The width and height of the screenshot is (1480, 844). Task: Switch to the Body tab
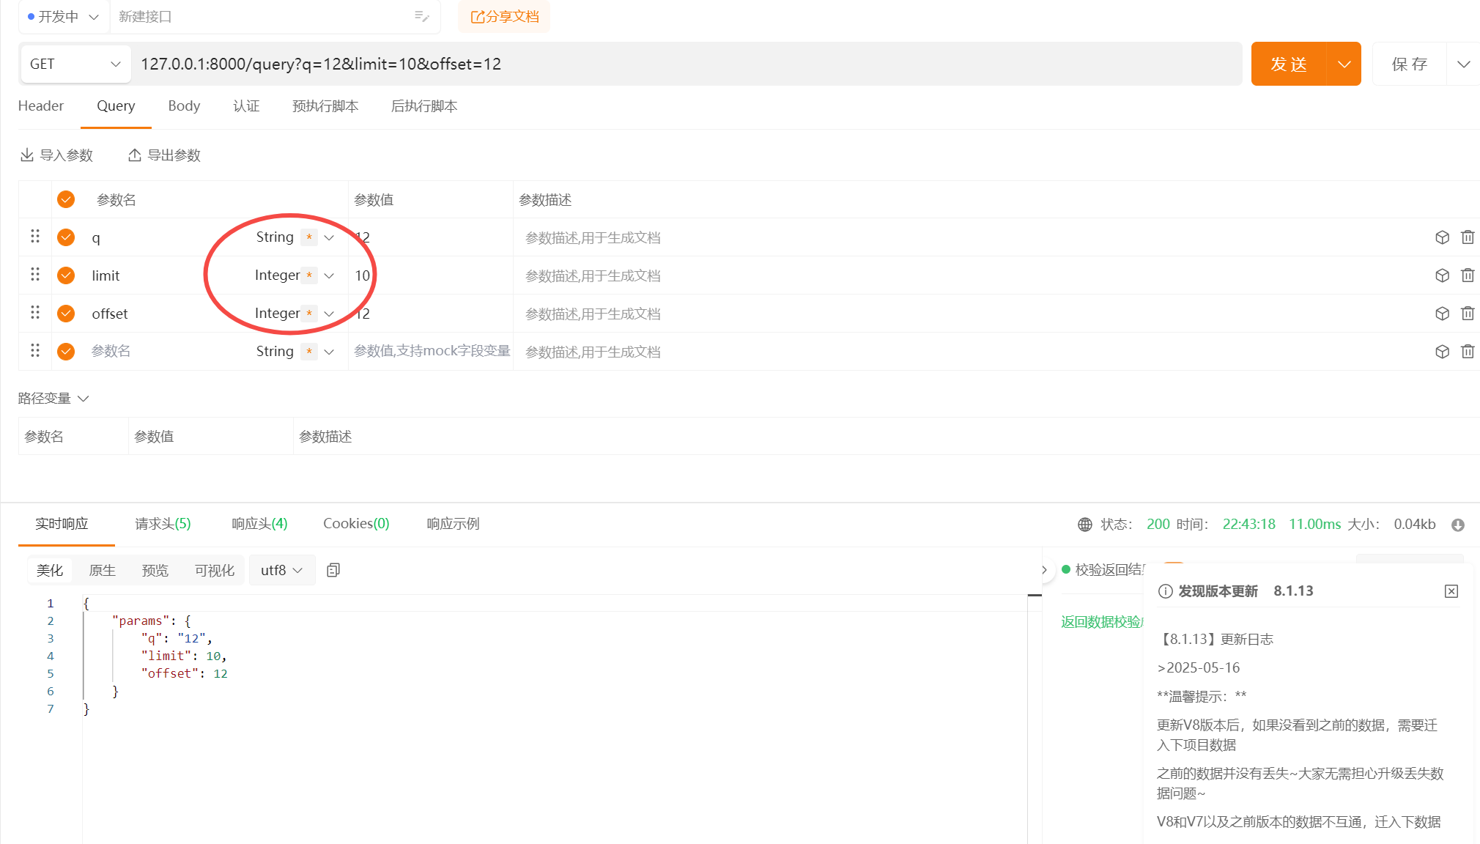click(184, 106)
